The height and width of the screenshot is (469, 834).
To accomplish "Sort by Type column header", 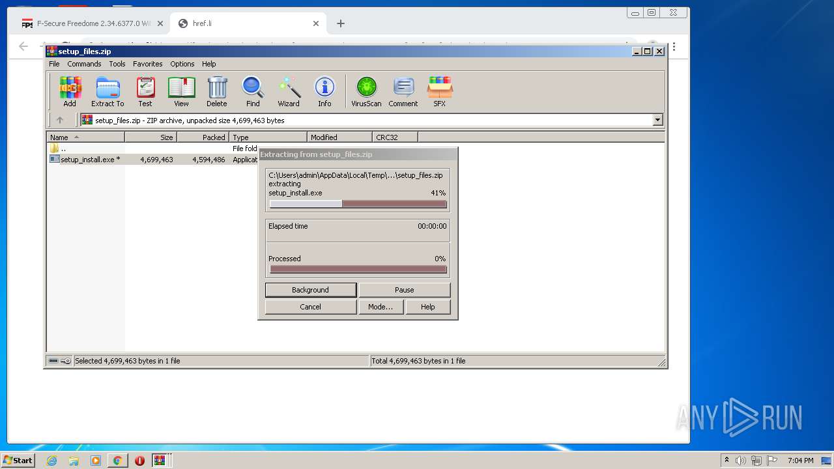I will (x=268, y=137).
